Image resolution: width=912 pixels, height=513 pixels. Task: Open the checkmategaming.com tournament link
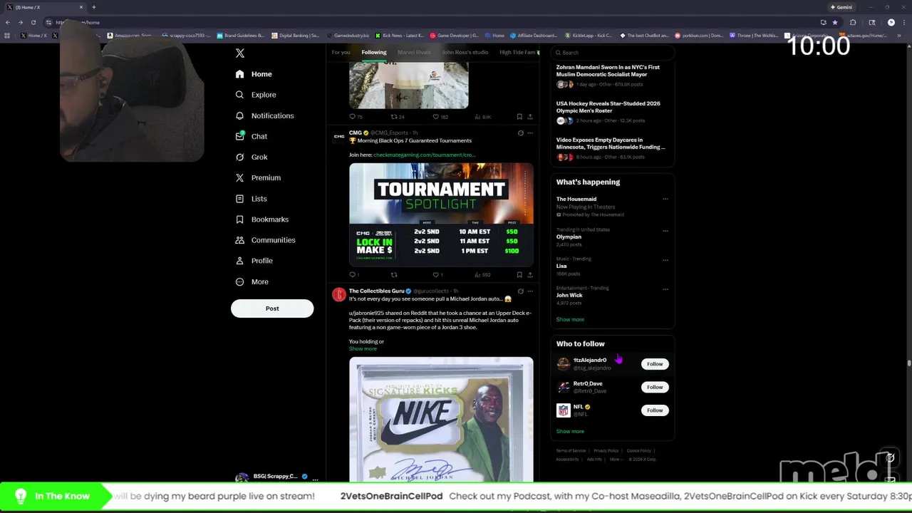click(x=424, y=155)
